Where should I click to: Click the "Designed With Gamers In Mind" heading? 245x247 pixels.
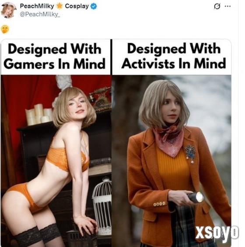(55, 56)
